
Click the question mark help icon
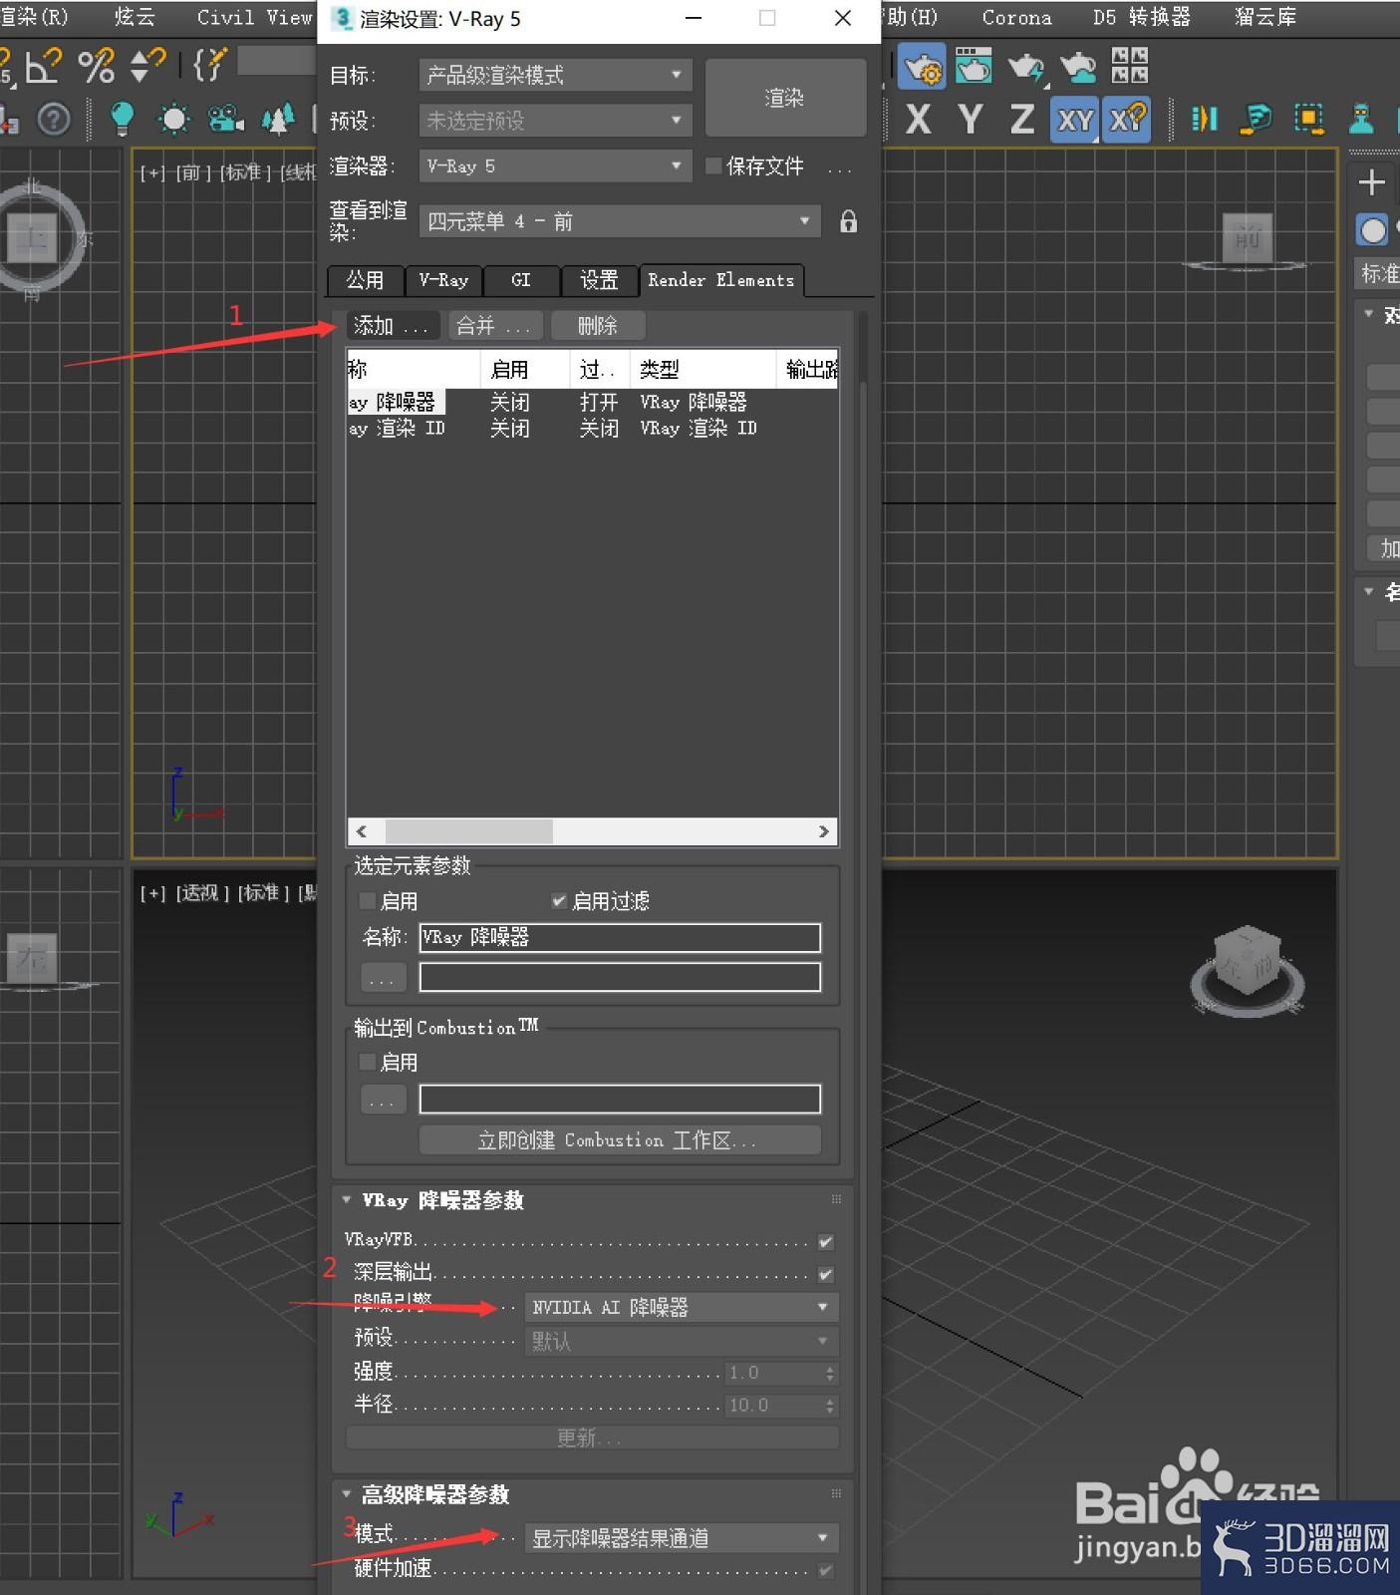54,120
